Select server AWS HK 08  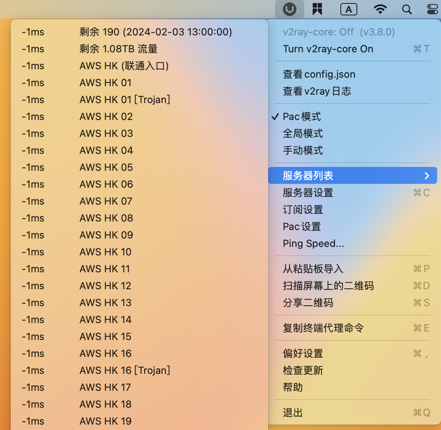pyautogui.click(x=139, y=218)
